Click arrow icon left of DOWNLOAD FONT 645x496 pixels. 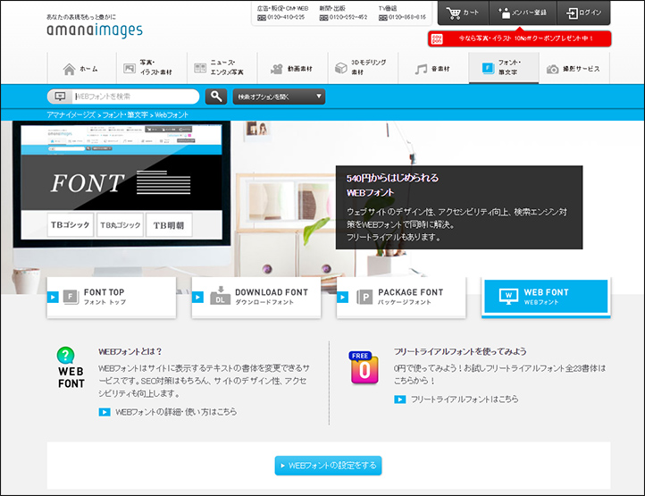197,297
